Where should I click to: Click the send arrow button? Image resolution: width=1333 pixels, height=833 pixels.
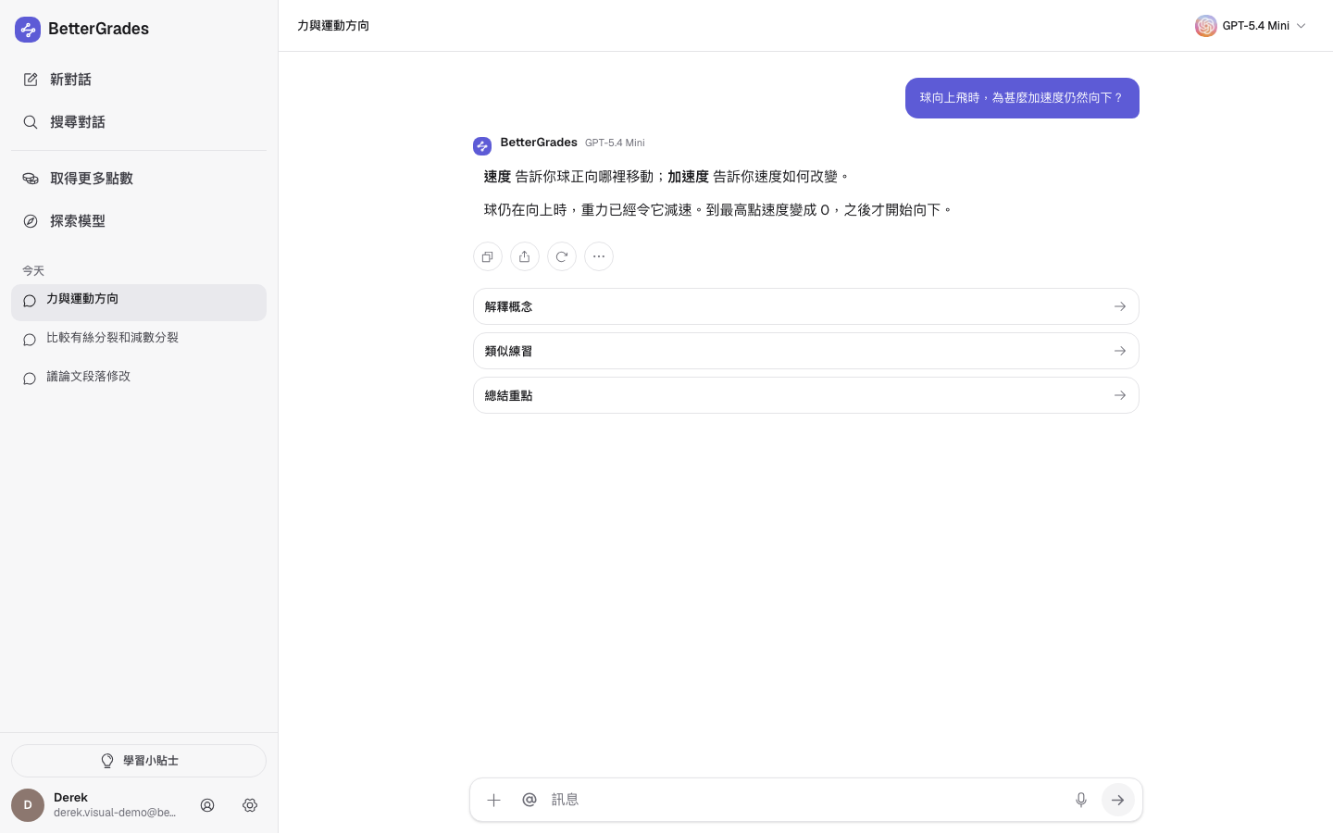point(1118,800)
